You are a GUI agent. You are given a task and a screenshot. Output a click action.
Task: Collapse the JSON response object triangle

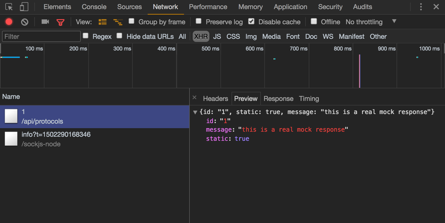195,112
